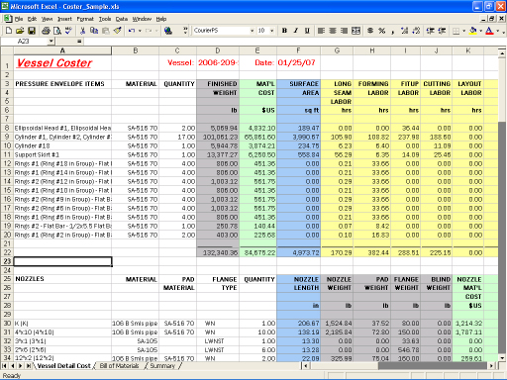Cut the selection with the scissors icon

coord(83,31)
